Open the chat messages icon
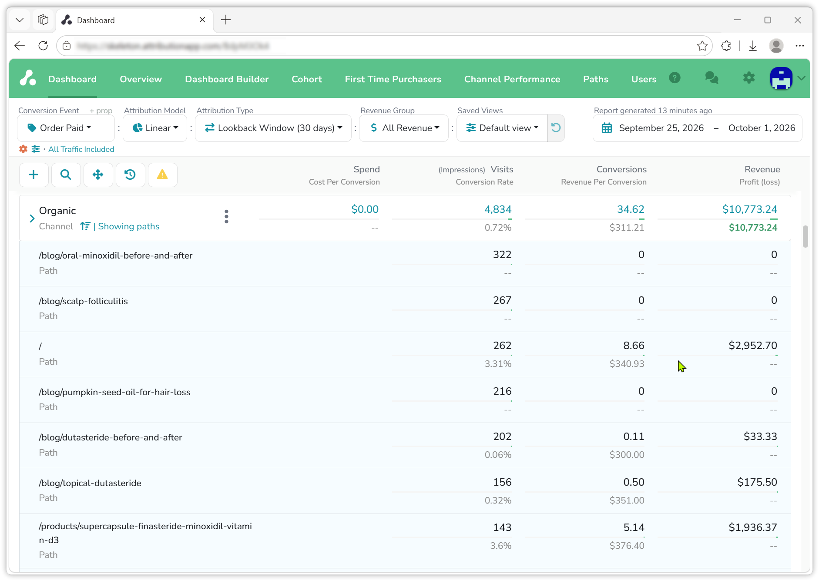 712,78
